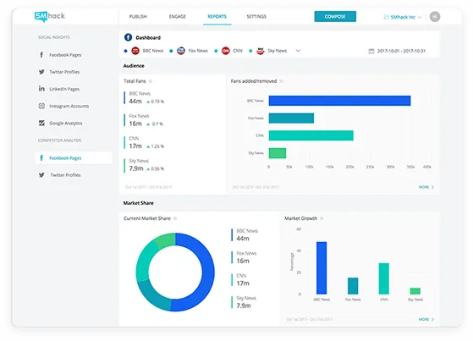Viewport: 473px width, 341px height.
Task: Click Sky News 7.9m in Total Fans
Action: coord(145,165)
